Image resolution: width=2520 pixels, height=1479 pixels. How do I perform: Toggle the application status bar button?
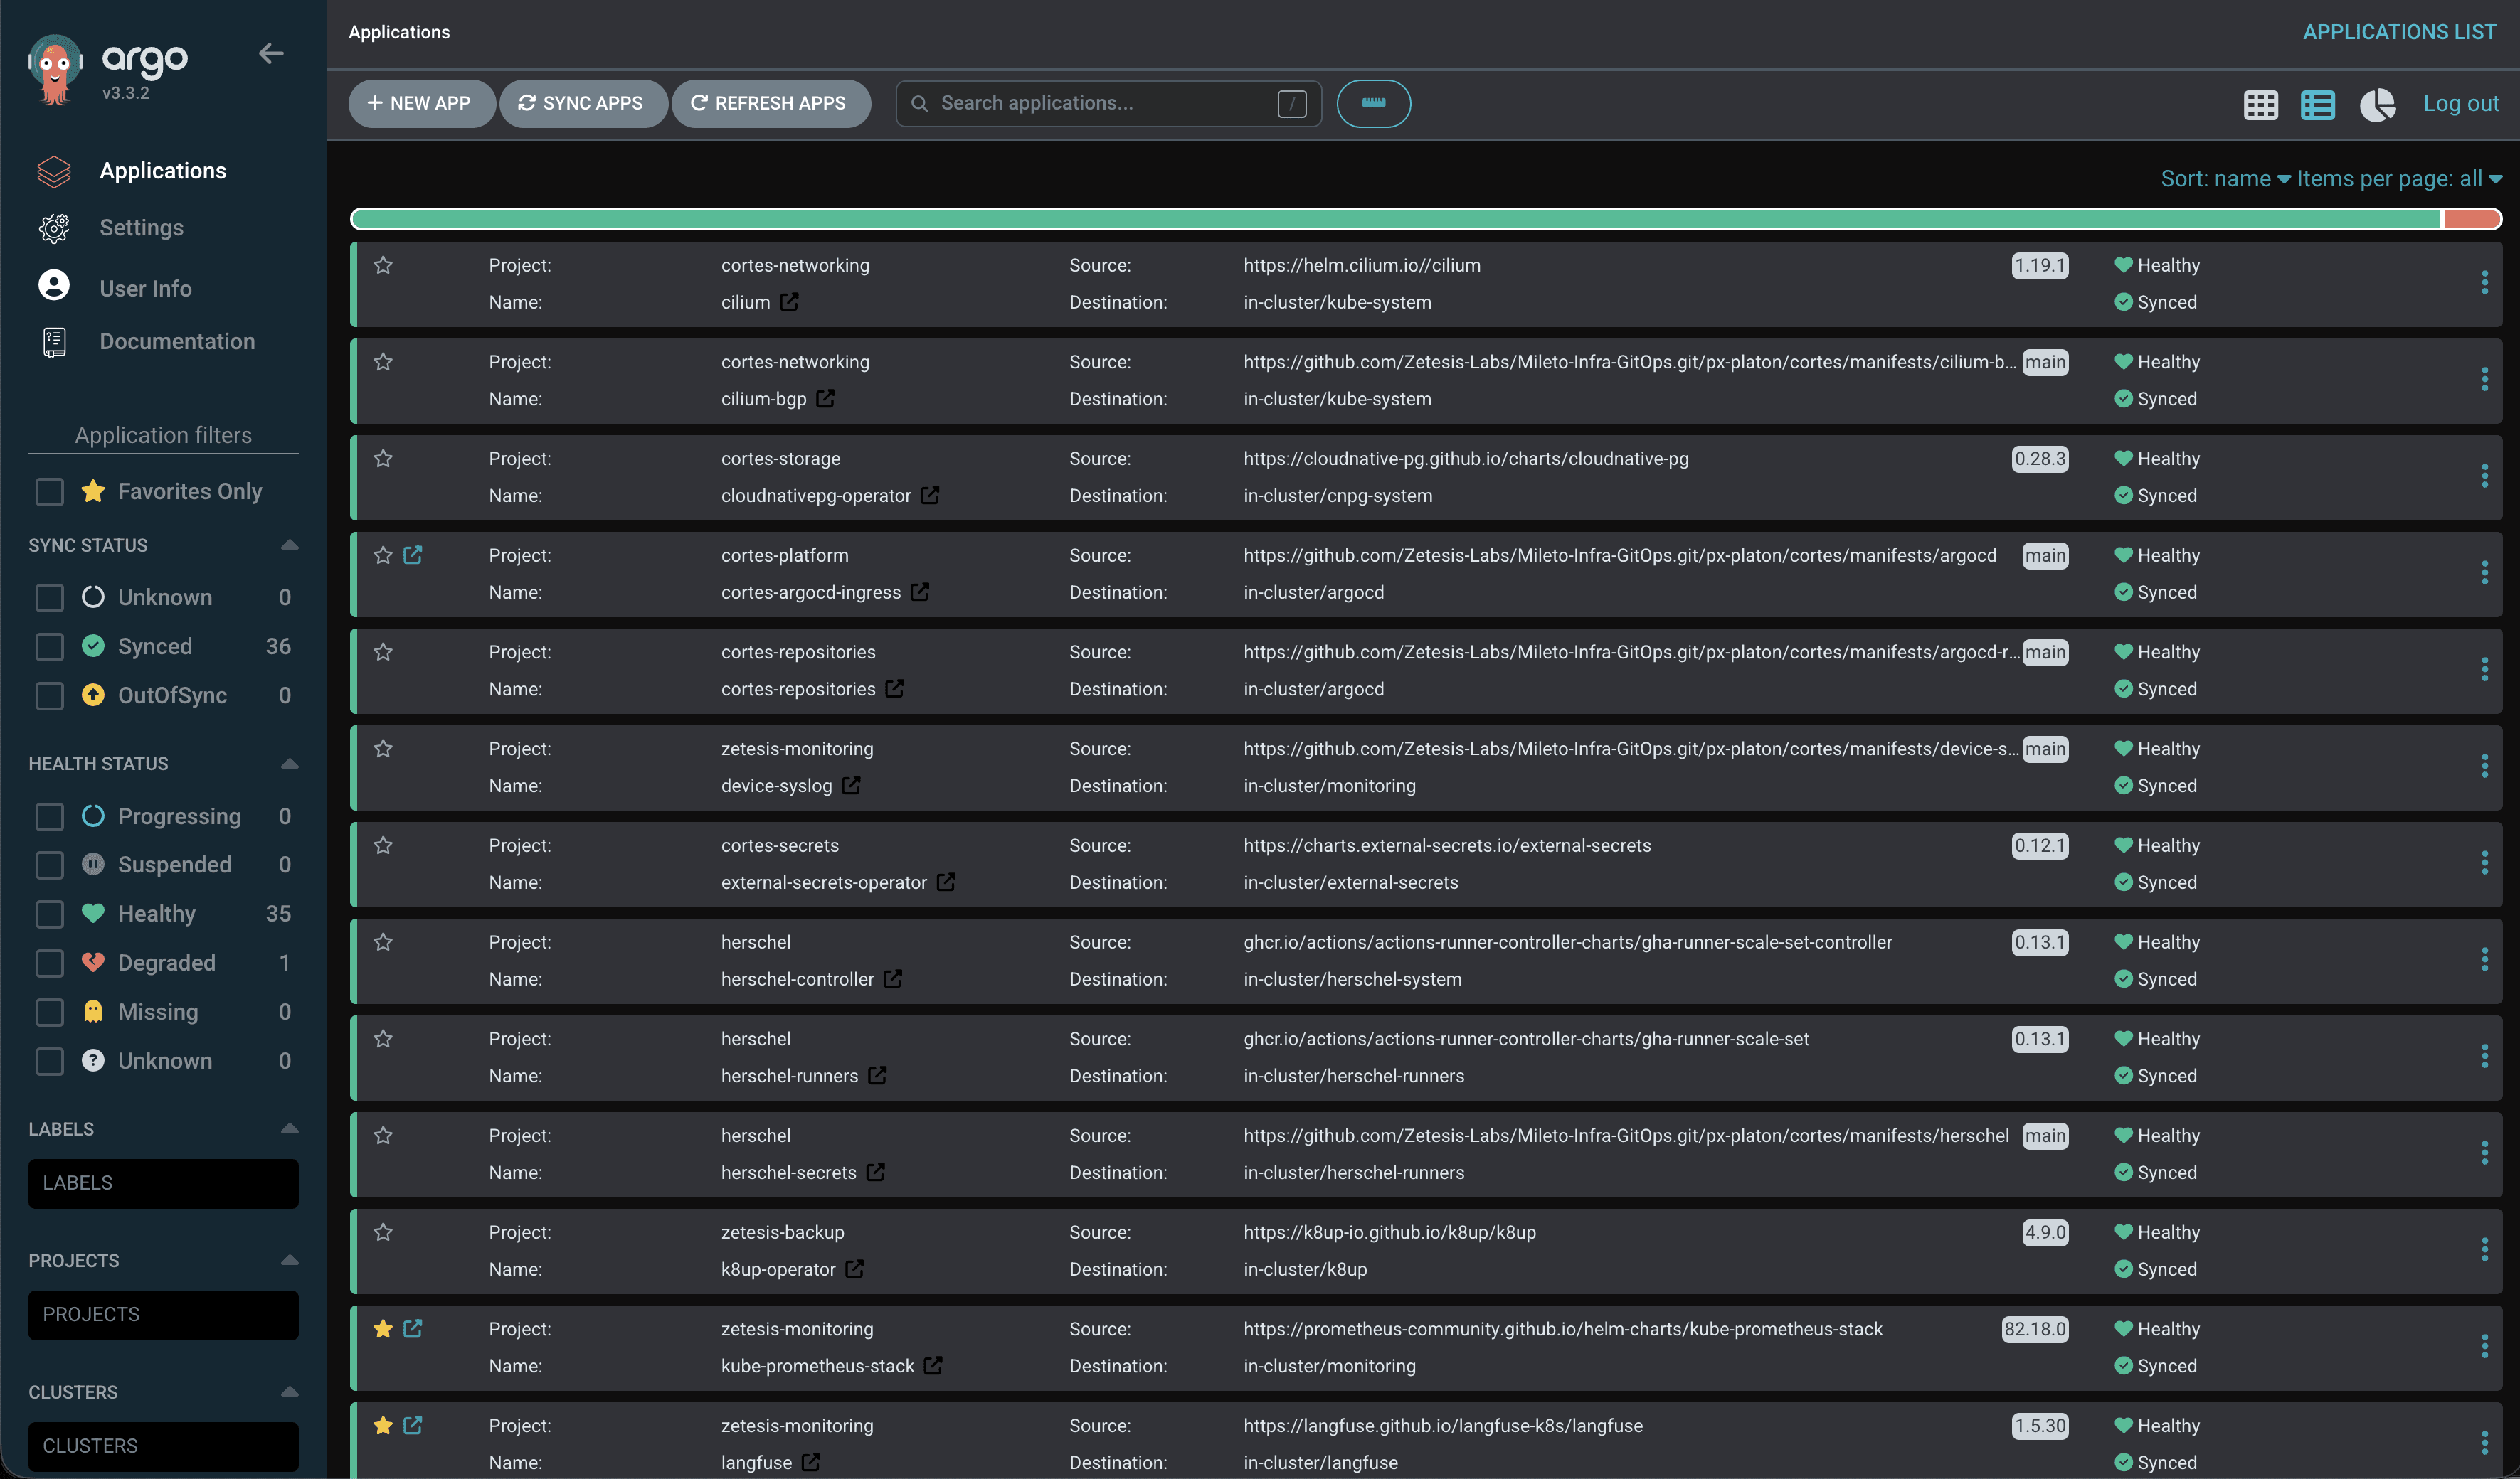[x=1373, y=103]
